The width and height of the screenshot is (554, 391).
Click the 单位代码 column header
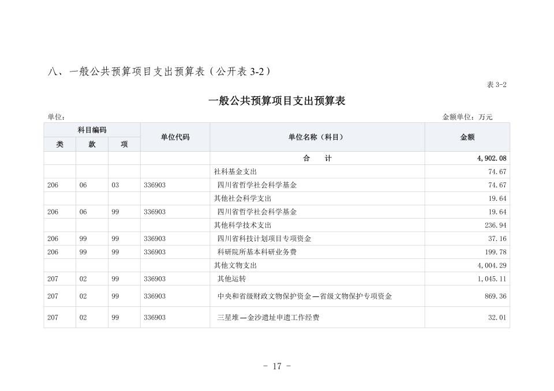175,137
